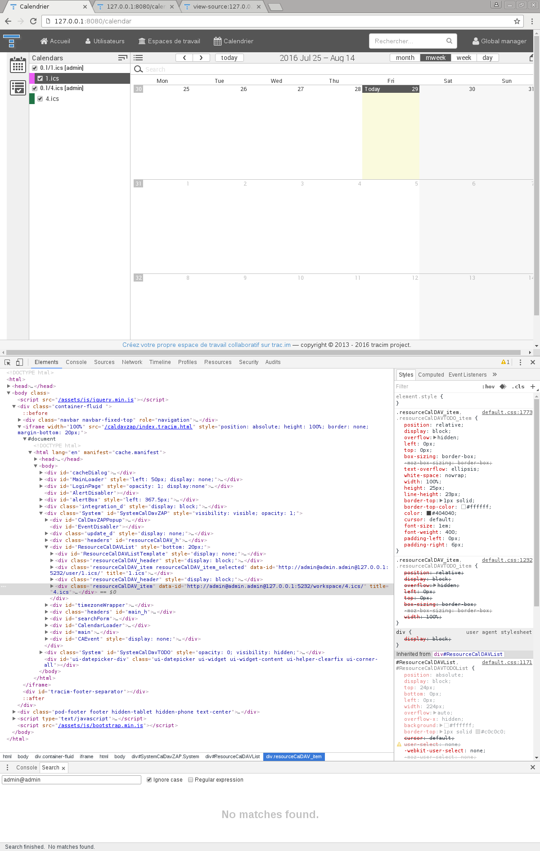Image resolution: width=540 pixels, height=851 pixels.
Task: Bookmark the page with the star icon
Action: tap(517, 21)
